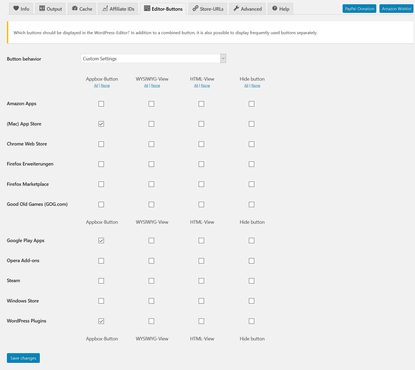Click the PayPal-Donation button

(x=359, y=9)
